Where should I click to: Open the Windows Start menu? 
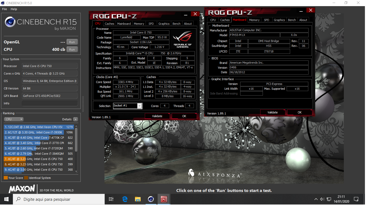(x=6, y=199)
